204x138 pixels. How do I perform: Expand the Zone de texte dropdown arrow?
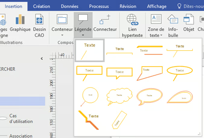click(161, 35)
